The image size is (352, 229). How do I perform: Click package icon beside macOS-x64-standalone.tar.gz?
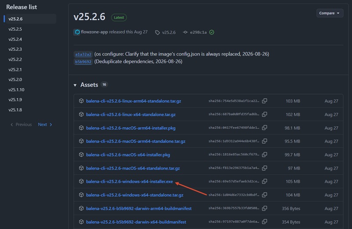[x=81, y=168]
